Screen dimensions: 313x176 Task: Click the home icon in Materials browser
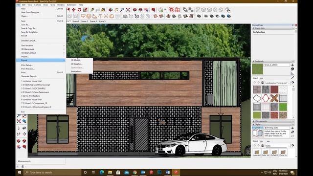263,83
